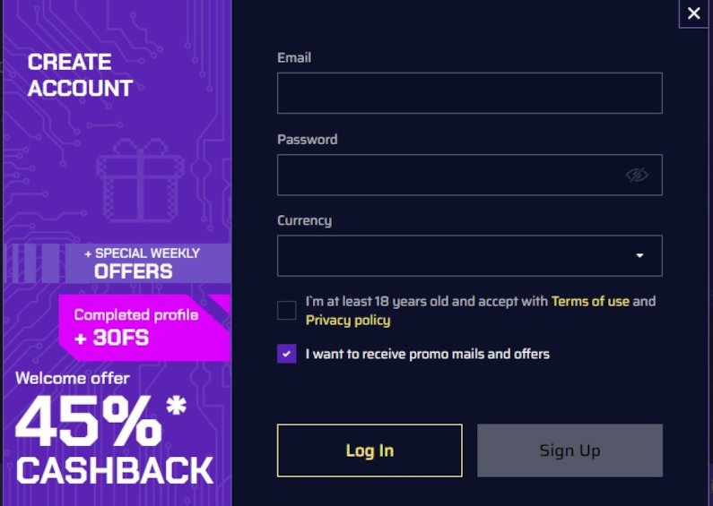Check the 18 years old agreement box
This screenshot has width=713, height=506.
(x=287, y=311)
